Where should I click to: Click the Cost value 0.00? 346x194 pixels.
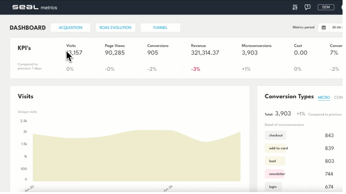301,53
